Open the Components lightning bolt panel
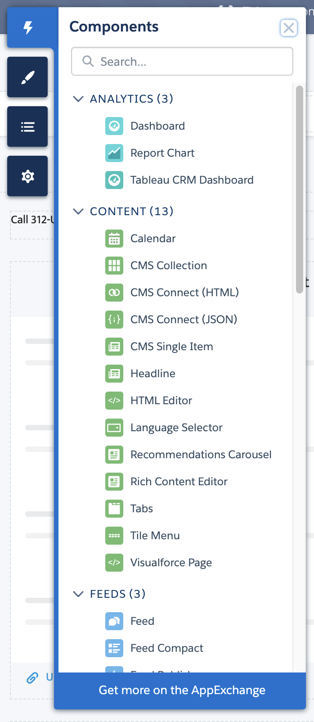This screenshot has height=722, width=314. [29, 27]
